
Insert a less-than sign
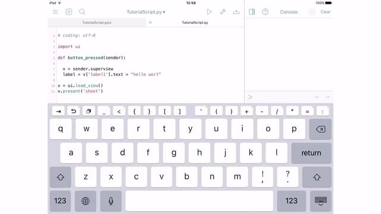119,111
